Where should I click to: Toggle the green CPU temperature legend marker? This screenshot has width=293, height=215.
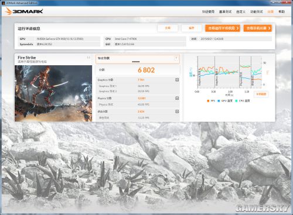(236, 101)
